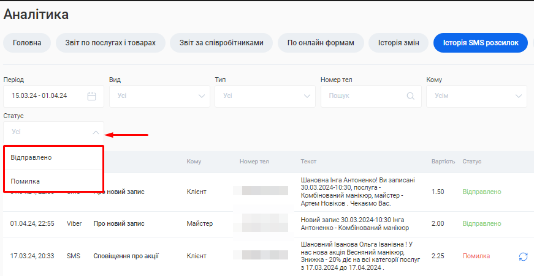Collapse the Статус dropdown chevron
534x276 pixels.
tap(96, 132)
